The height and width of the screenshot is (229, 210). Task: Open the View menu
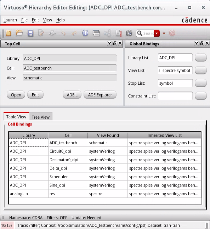coord(47,20)
